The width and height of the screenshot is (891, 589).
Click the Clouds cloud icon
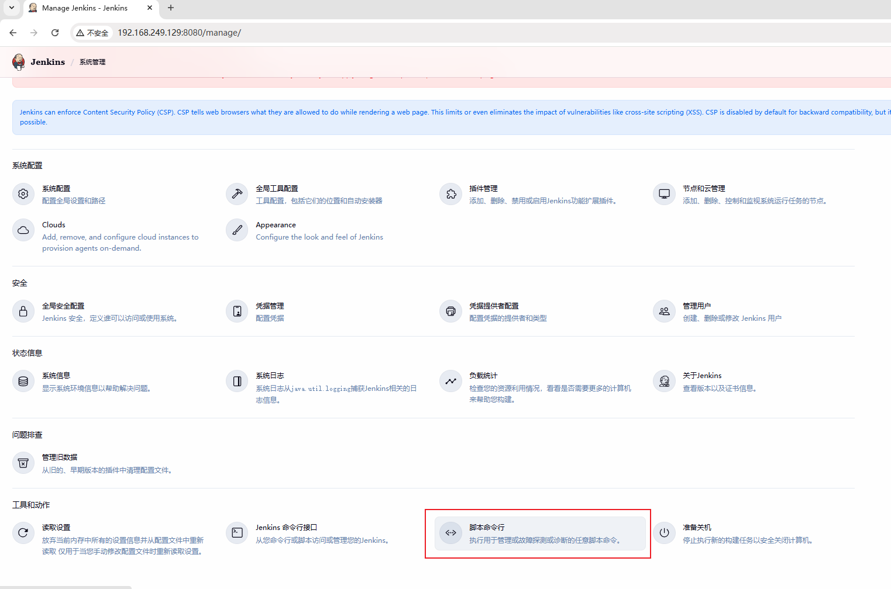(23, 230)
